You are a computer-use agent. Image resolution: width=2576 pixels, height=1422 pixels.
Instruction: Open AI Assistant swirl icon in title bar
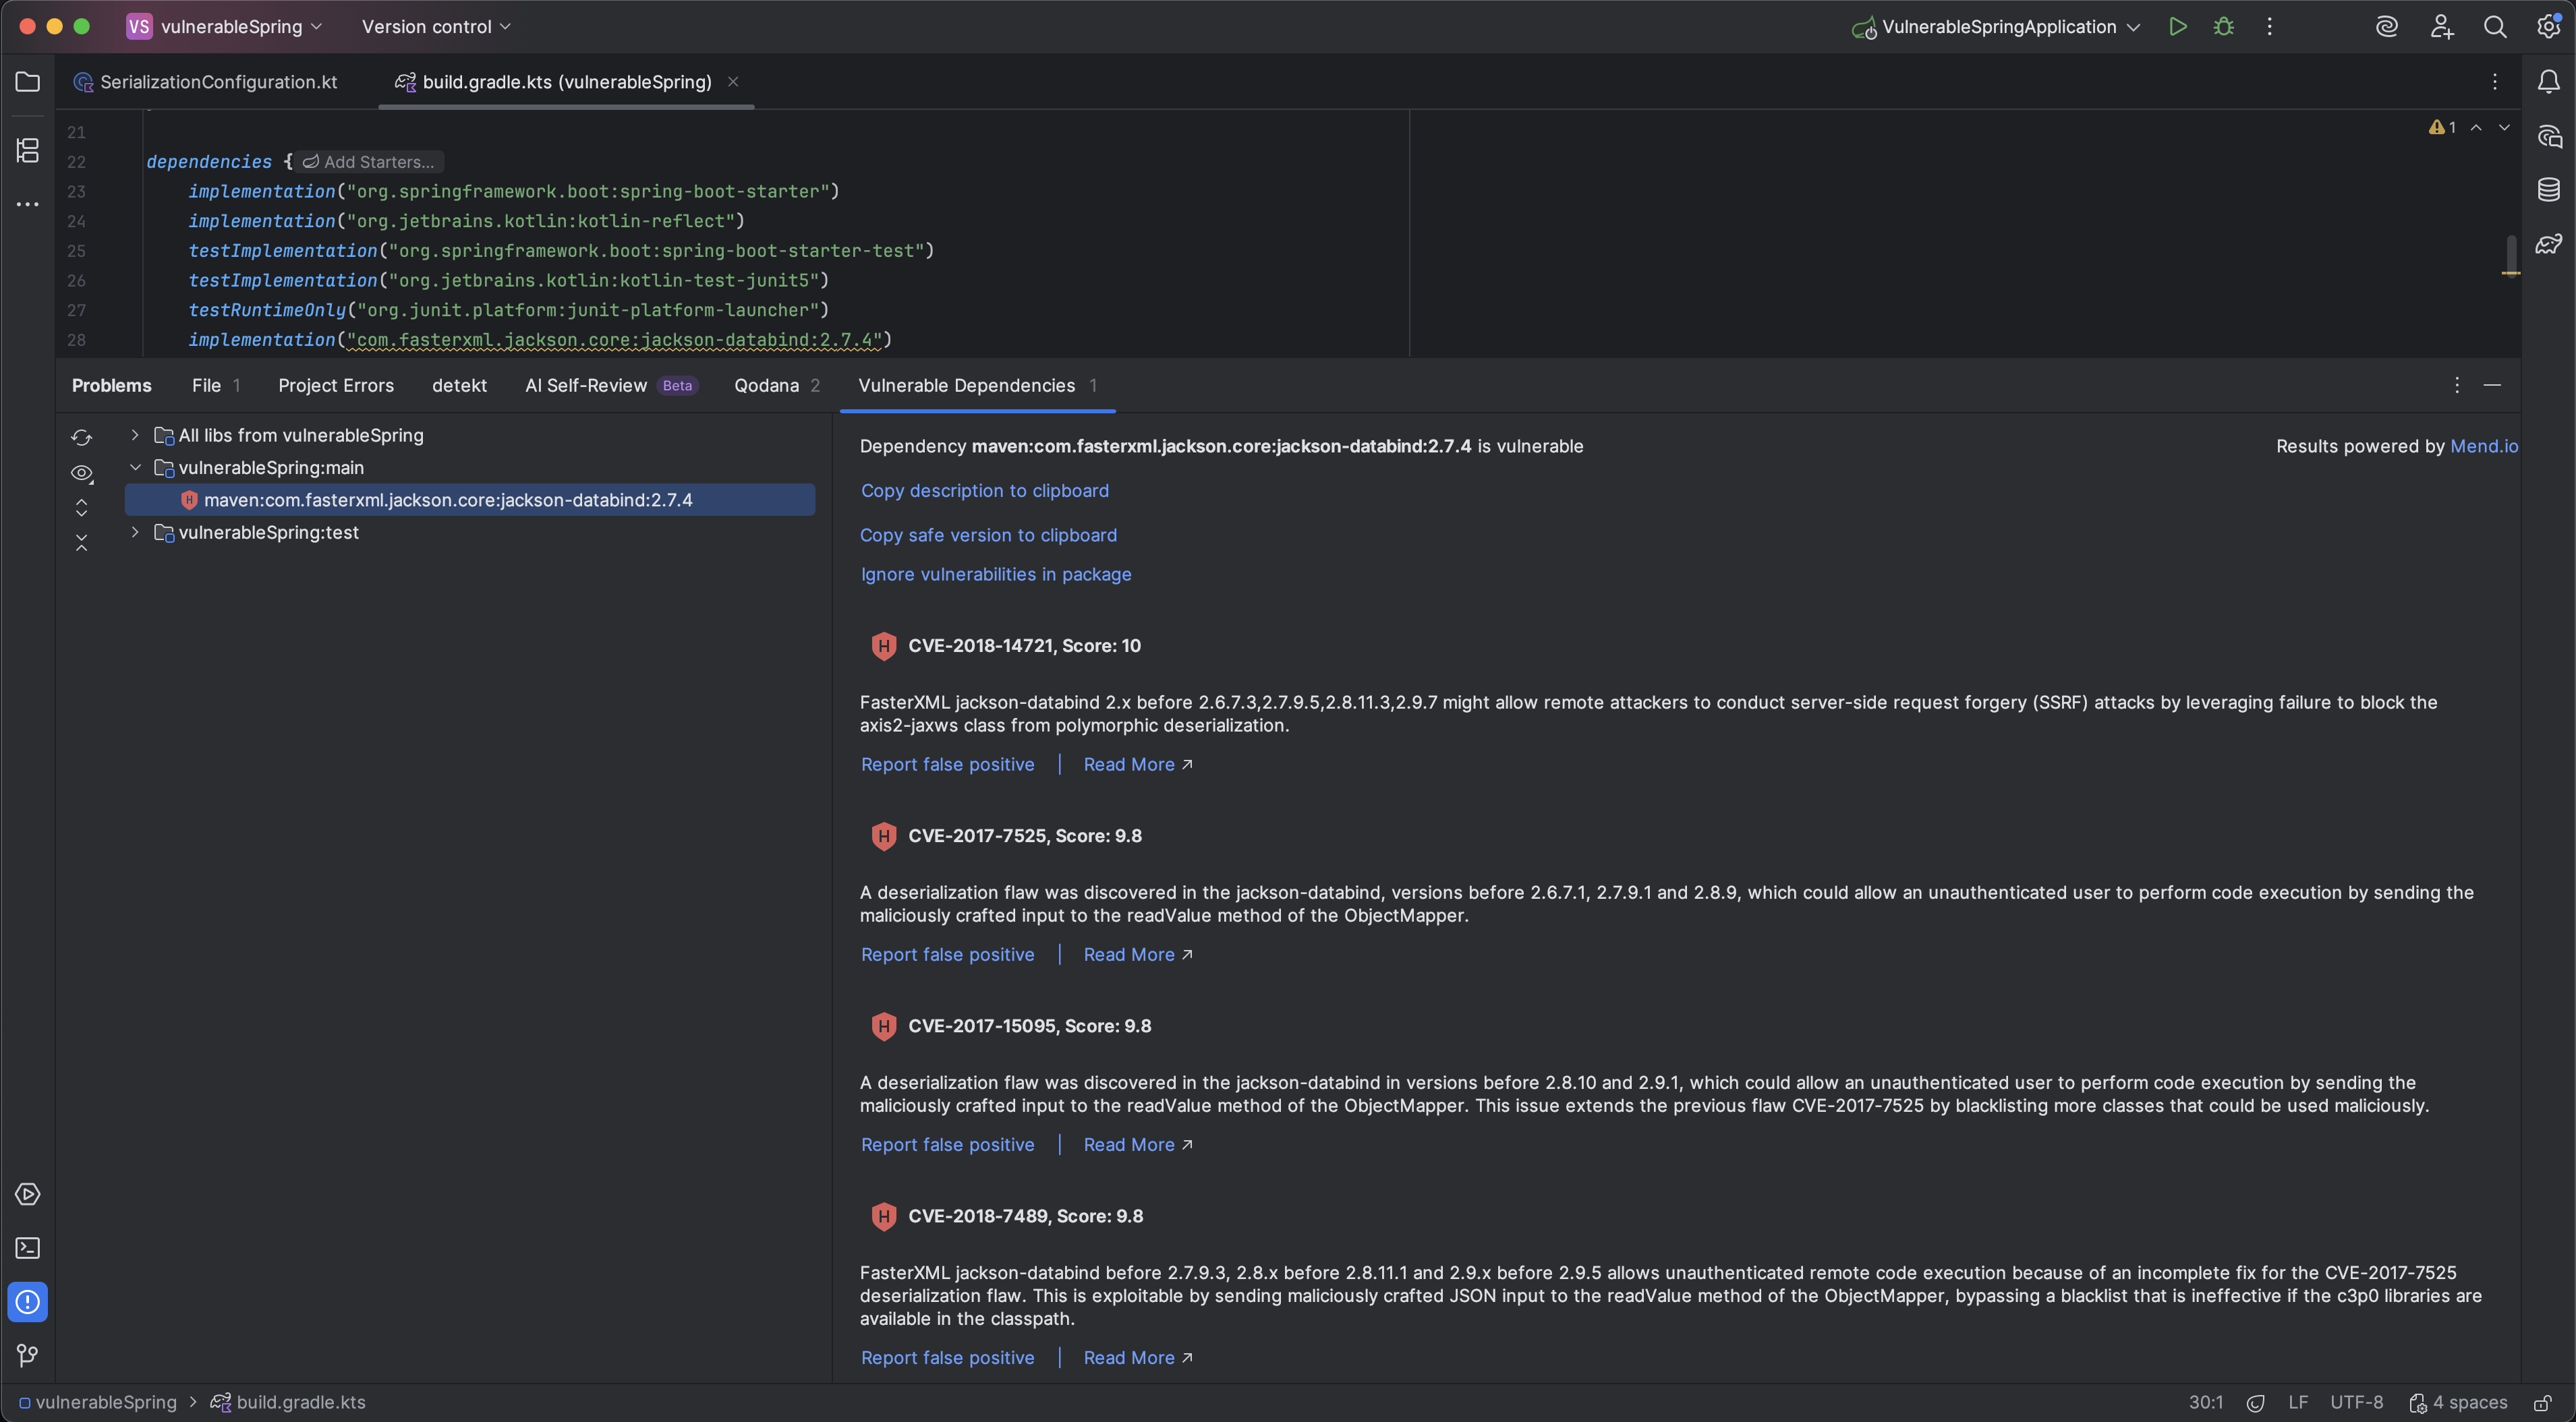tap(2387, 27)
